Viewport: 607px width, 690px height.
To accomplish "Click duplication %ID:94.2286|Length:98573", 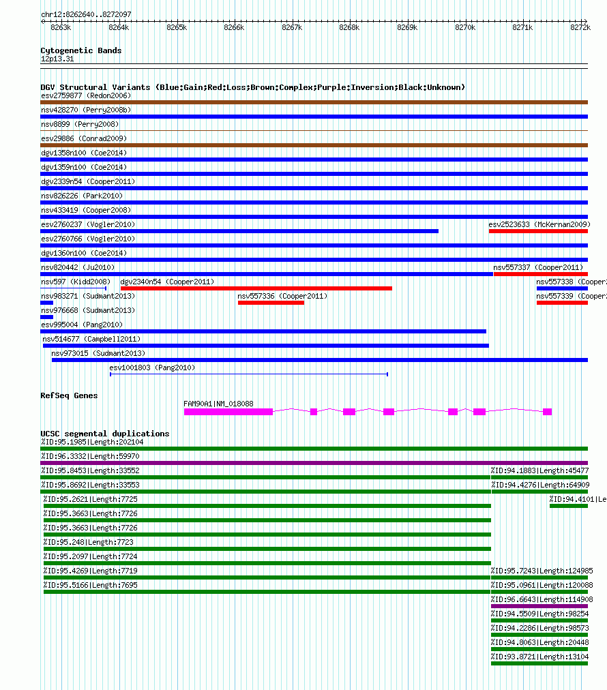I will click(x=539, y=628).
